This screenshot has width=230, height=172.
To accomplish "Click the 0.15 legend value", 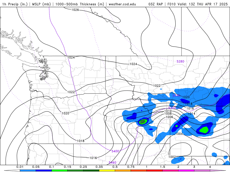I will click(68, 167).
